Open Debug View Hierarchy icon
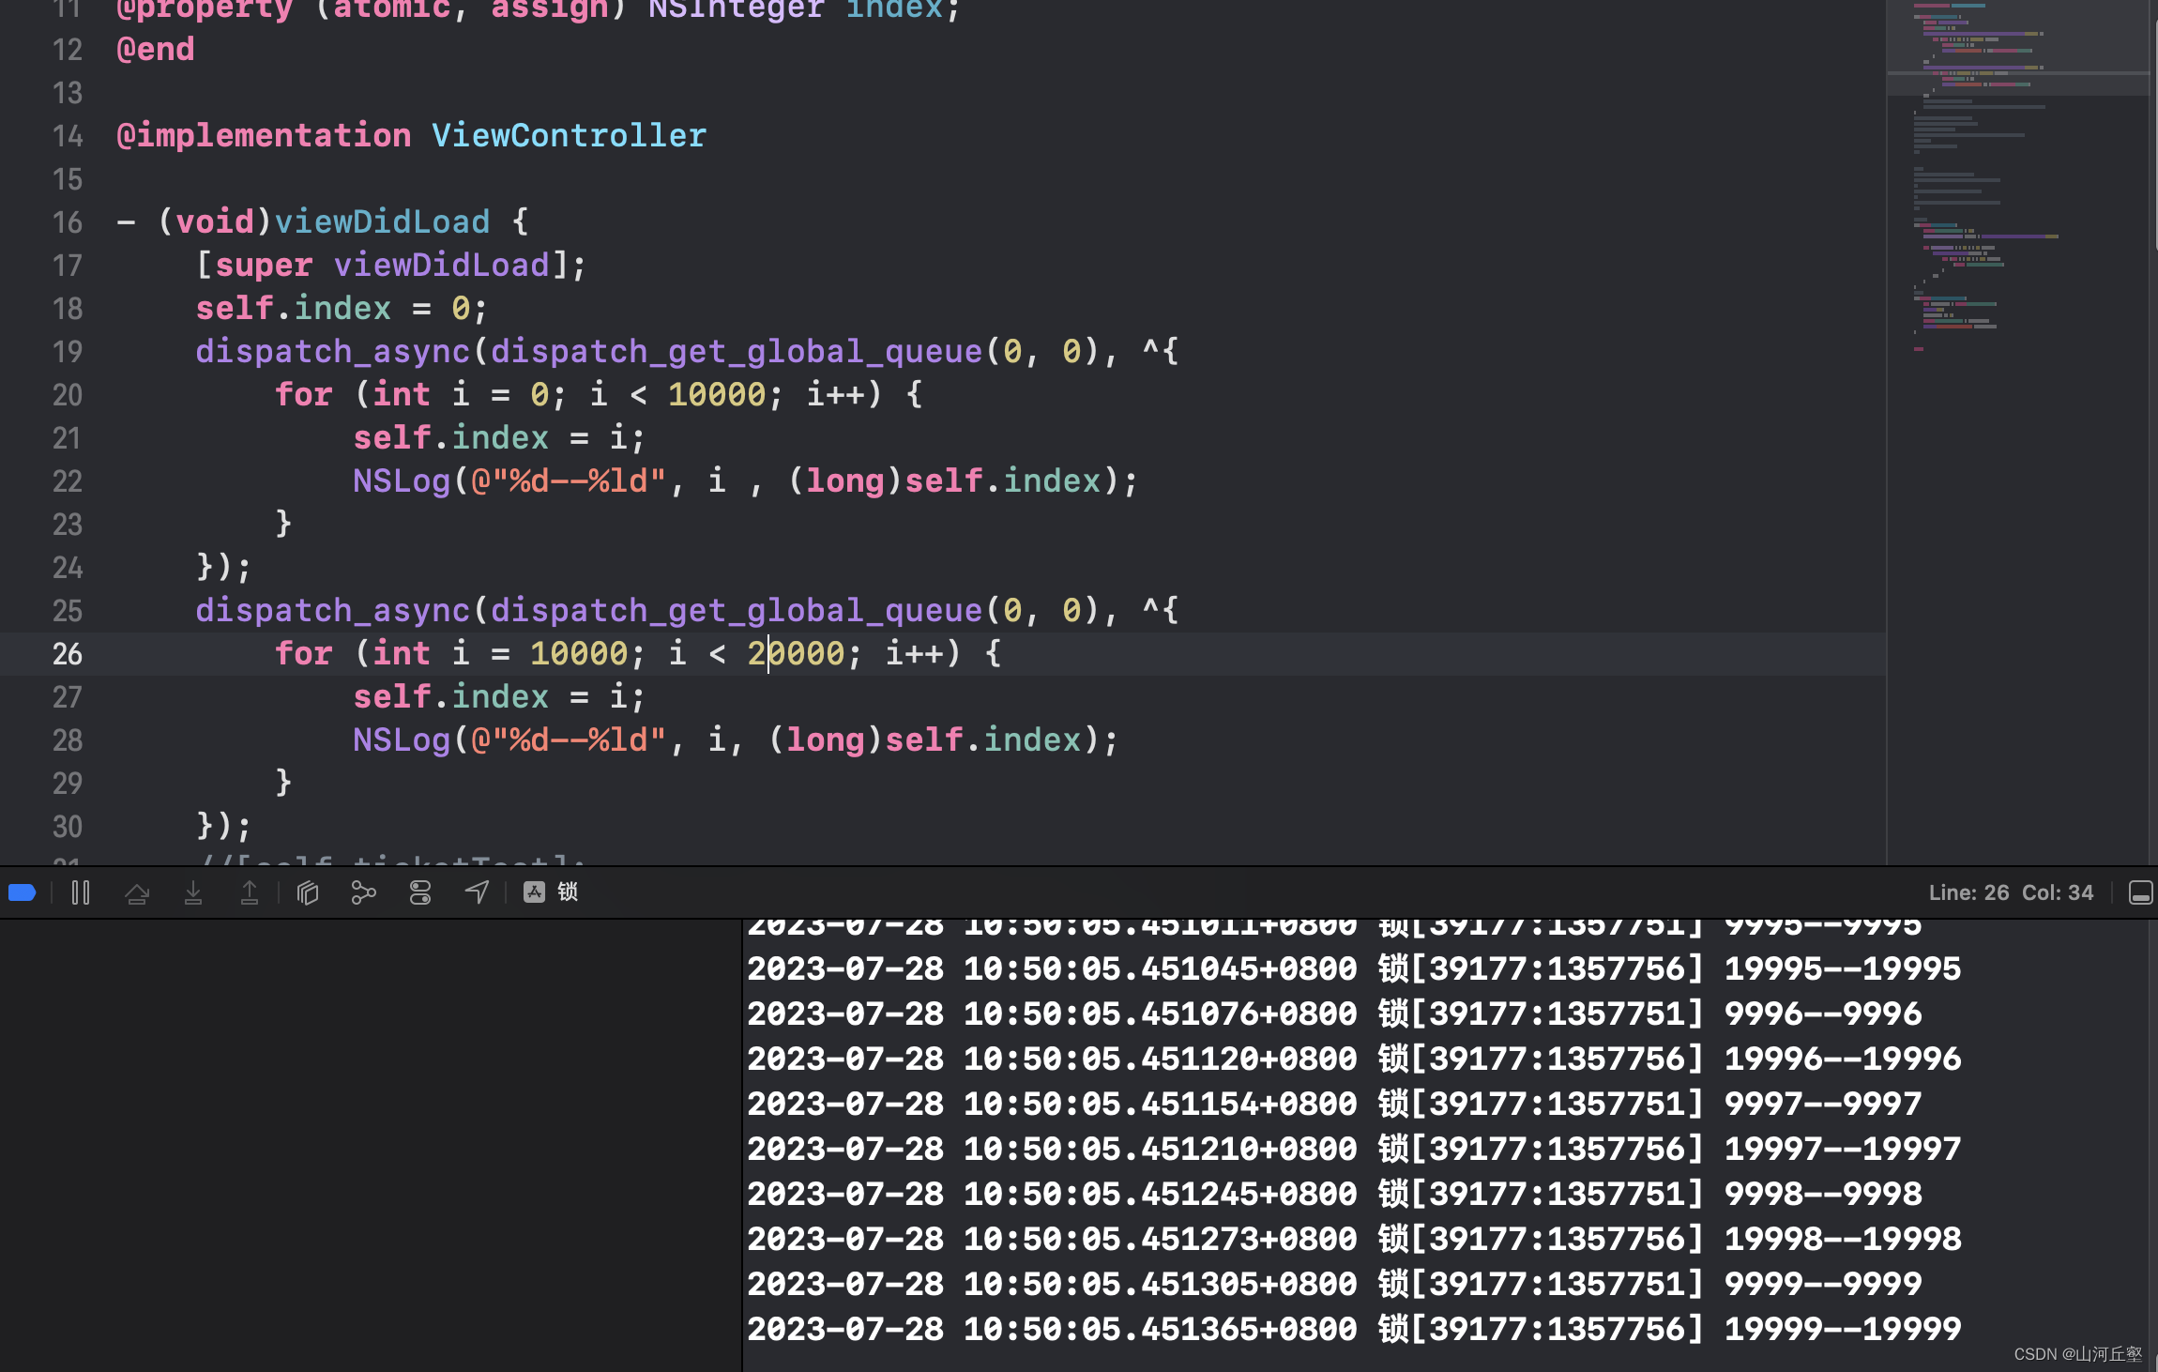Image resolution: width=2158 pixels, height=1372 pixels. pyautogui.click(x=308, y=892)
